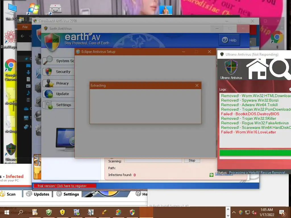
Task: Click Trial version! Click here to register
Action: click(65, 186)
